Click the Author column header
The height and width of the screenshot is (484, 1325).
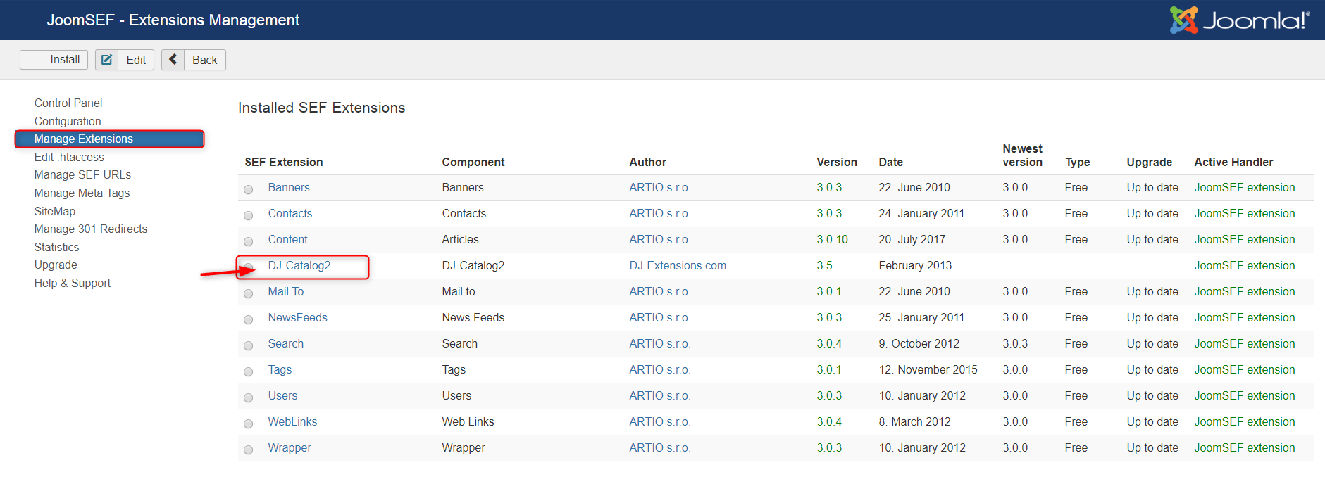[648, 162]
